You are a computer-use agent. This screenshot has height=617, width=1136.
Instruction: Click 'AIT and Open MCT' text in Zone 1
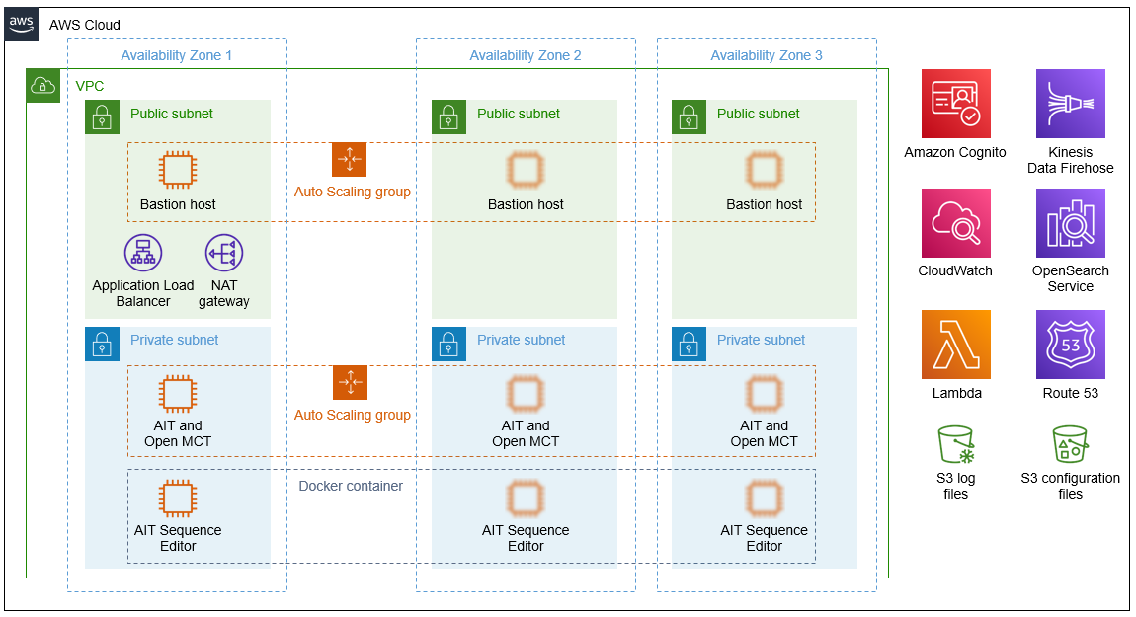click(178, 433)
